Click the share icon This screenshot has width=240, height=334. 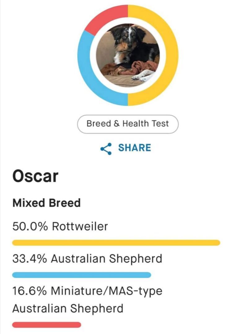pos(106,148)
